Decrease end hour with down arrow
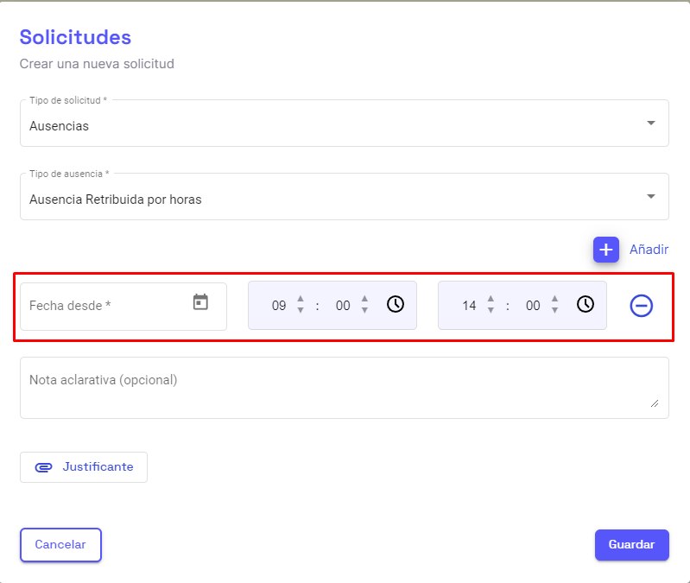Screen dimensions: 690x583 click(x=491, y=311)
